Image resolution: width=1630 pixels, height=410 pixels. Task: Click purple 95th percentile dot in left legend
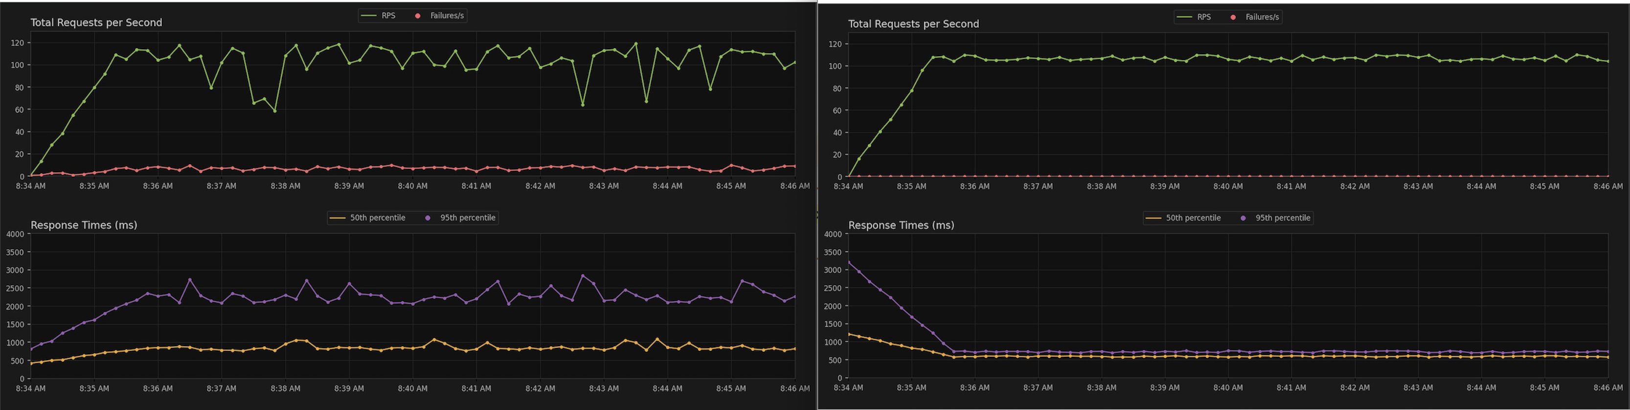point(428,218)
